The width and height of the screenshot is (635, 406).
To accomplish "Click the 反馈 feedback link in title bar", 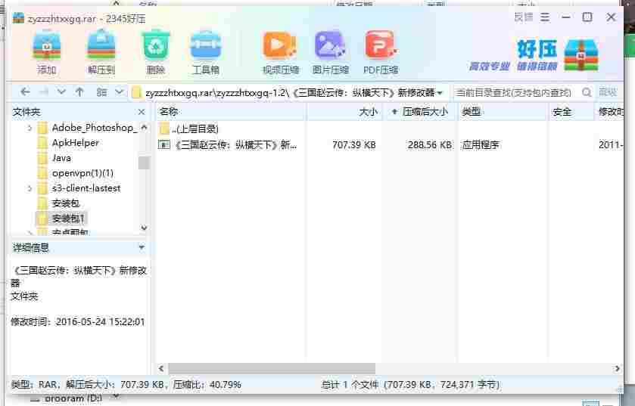I will point(524,17).
